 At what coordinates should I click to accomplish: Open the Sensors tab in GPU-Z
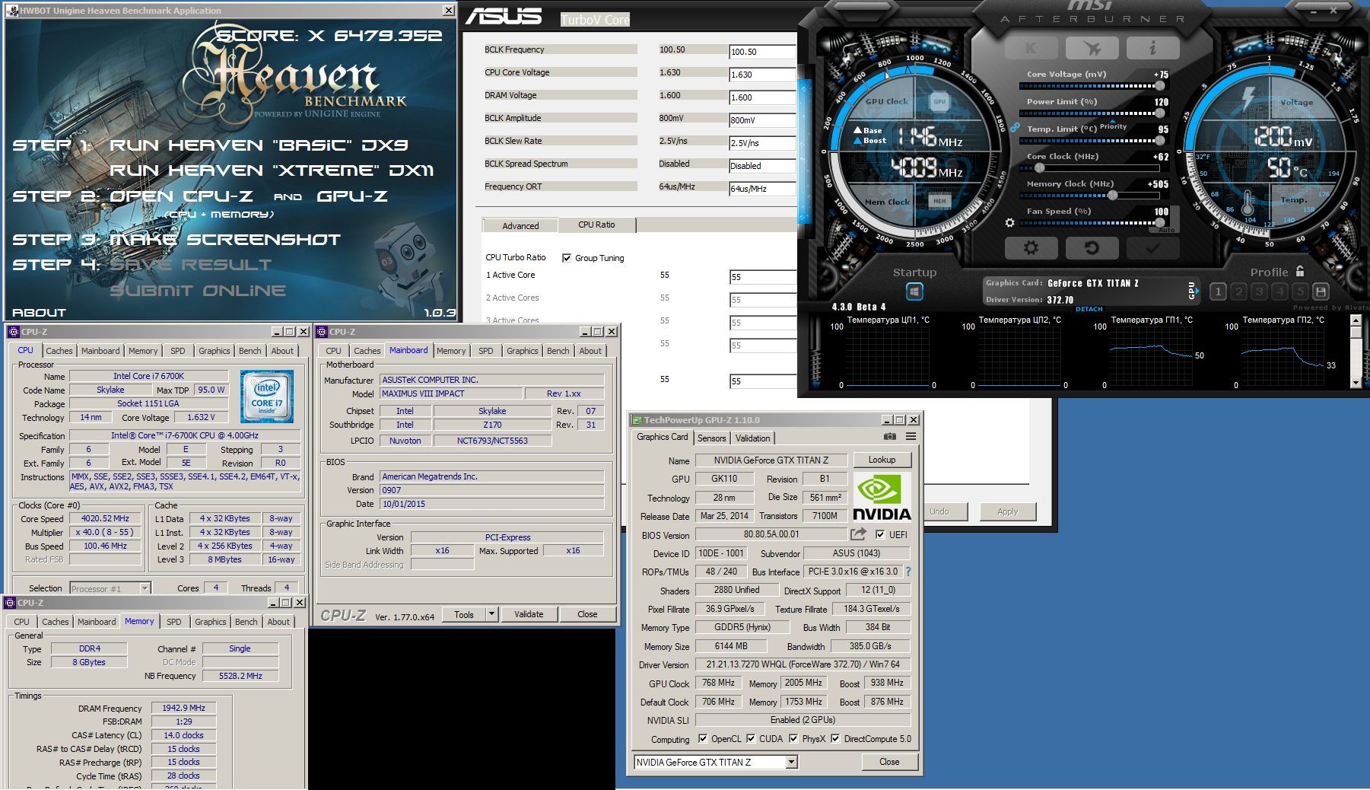point(712,438)
